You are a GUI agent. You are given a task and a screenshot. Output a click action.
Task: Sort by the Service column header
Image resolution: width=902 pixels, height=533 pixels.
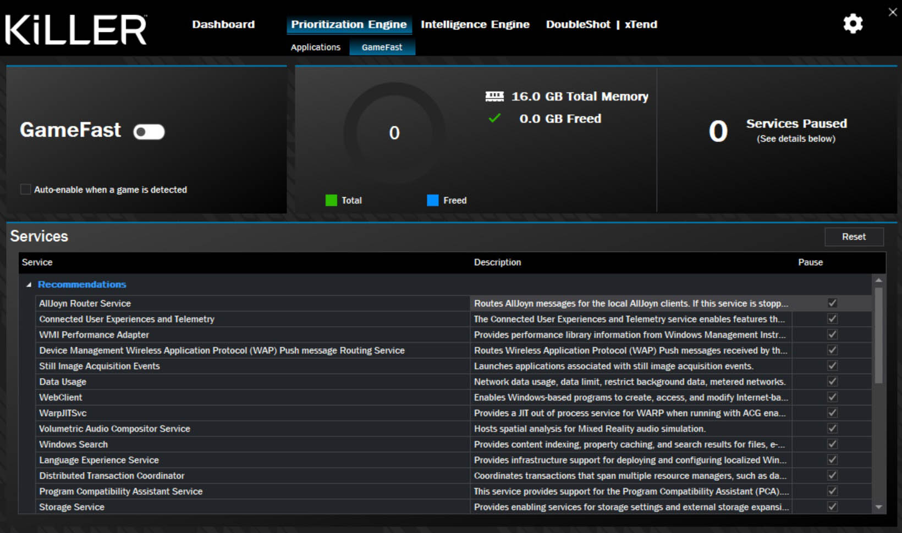[x=37, y=263]
